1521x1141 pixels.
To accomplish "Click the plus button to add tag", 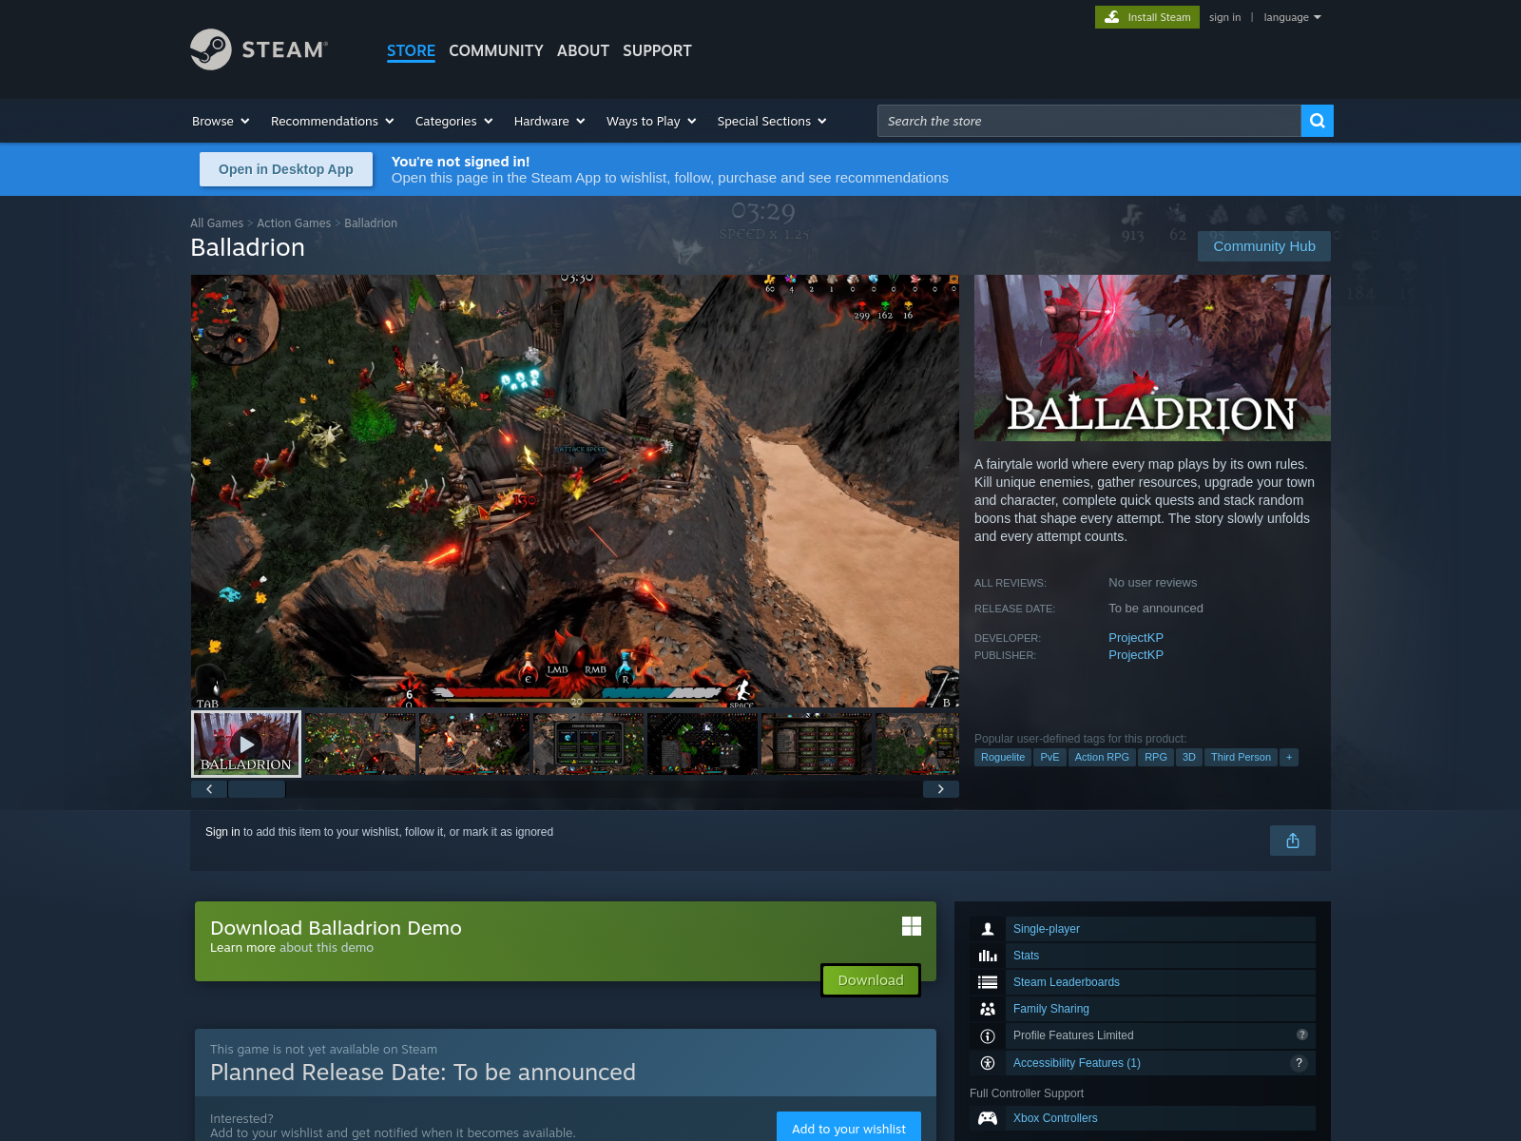I will pos(1289,757).
